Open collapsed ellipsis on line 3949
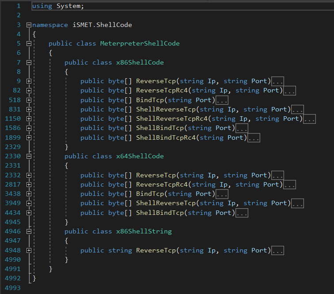This screenshot has height=294, width=334. point(297,203)
